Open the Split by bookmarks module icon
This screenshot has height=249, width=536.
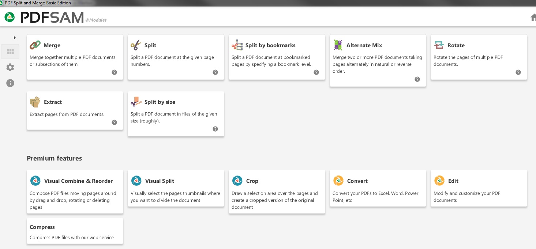237,45
